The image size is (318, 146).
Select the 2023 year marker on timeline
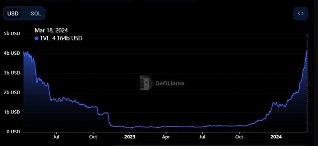130,137
